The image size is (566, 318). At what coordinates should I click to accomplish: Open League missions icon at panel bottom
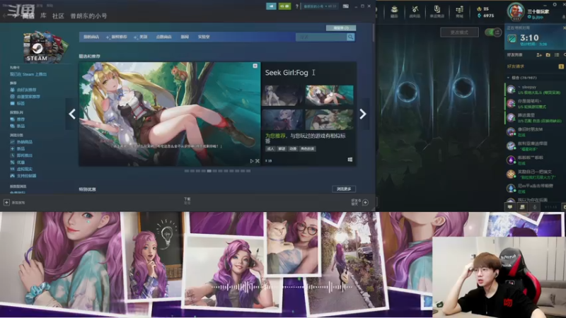point(522,207)
